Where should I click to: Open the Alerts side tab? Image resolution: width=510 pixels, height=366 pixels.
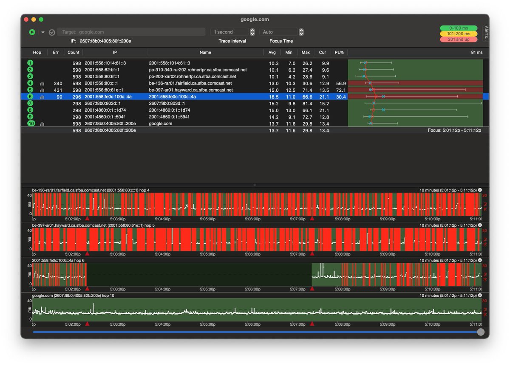(486, 33)
